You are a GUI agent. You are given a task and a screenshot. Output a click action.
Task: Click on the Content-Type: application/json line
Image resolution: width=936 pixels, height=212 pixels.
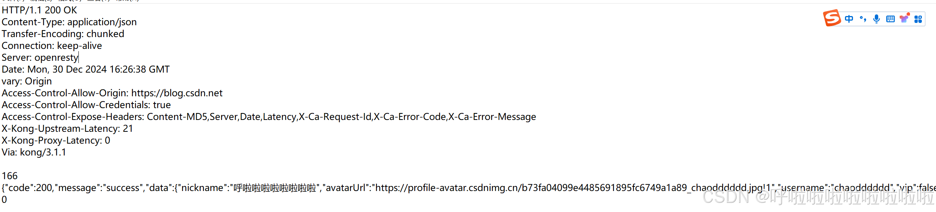[69, 22]
